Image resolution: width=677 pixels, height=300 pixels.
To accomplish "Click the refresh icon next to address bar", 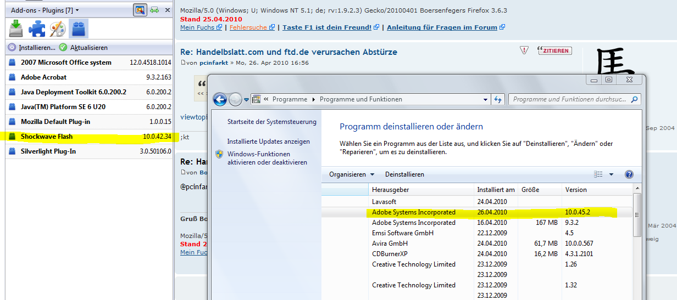I will [498, 99].
